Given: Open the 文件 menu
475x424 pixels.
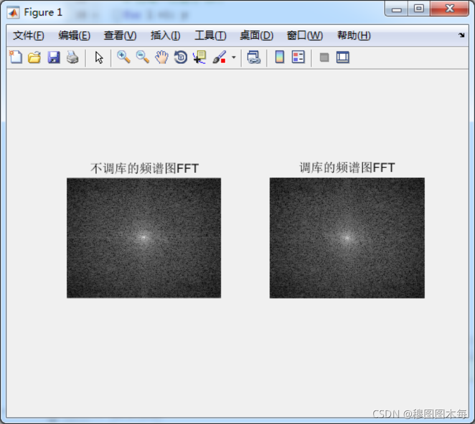Looking at the screenshot, I should pos(27,35).
